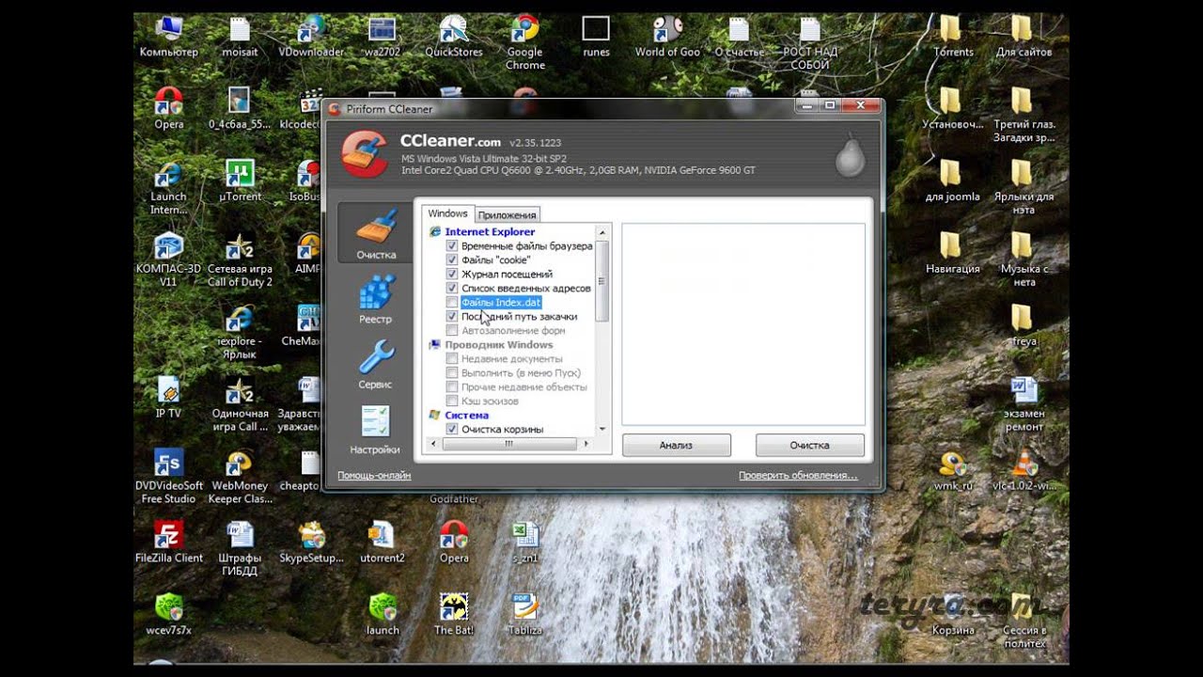Click the Анализ button

(676, 445)
